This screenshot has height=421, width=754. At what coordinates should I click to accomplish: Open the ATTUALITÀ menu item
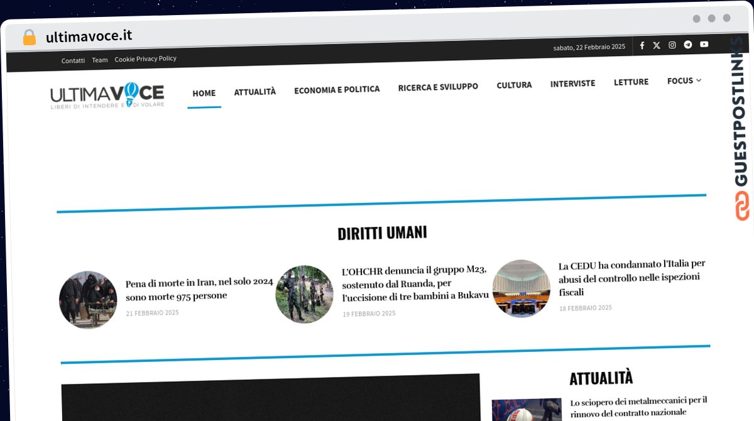255,92
